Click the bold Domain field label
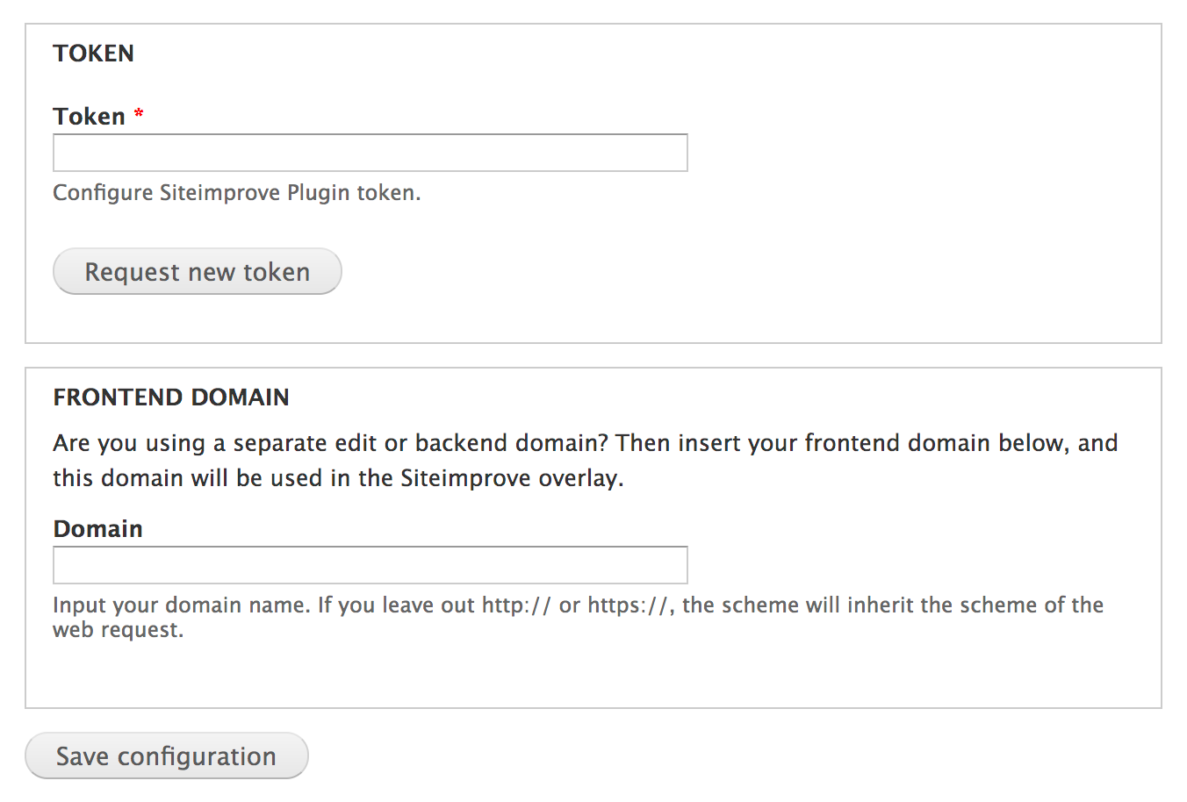 coord(97,529)
